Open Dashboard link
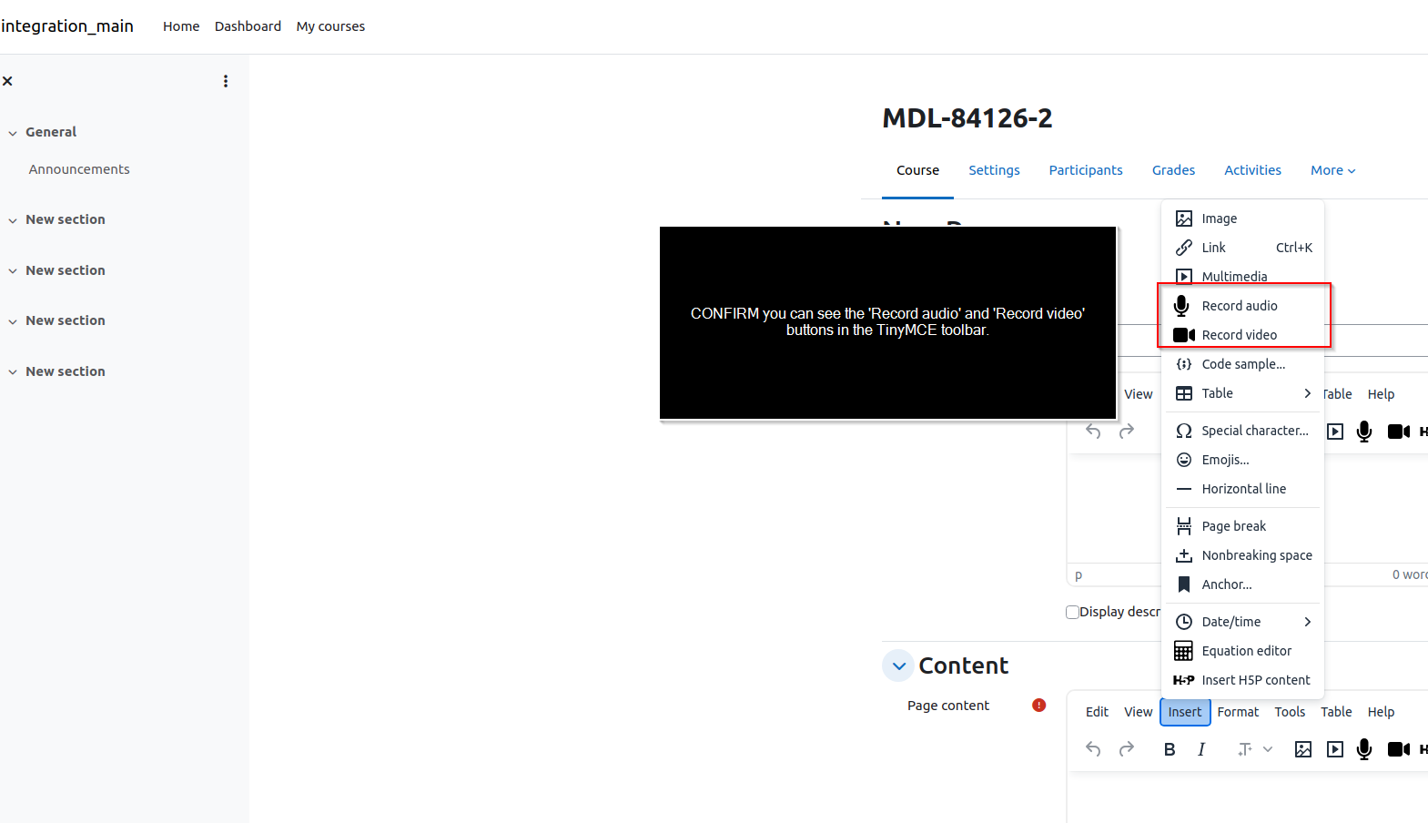Viewport: 1428px width, 823px height. (248, 26)
